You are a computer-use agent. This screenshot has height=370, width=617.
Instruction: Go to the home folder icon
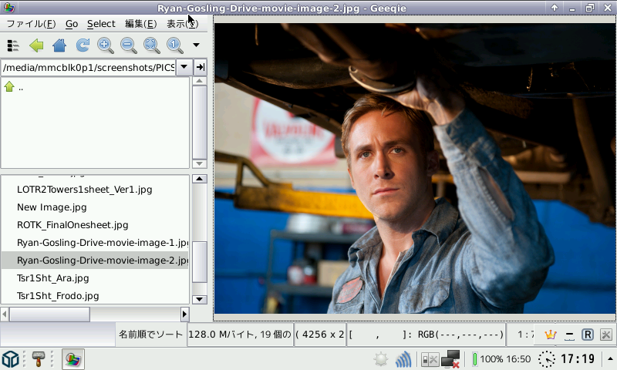59,45
